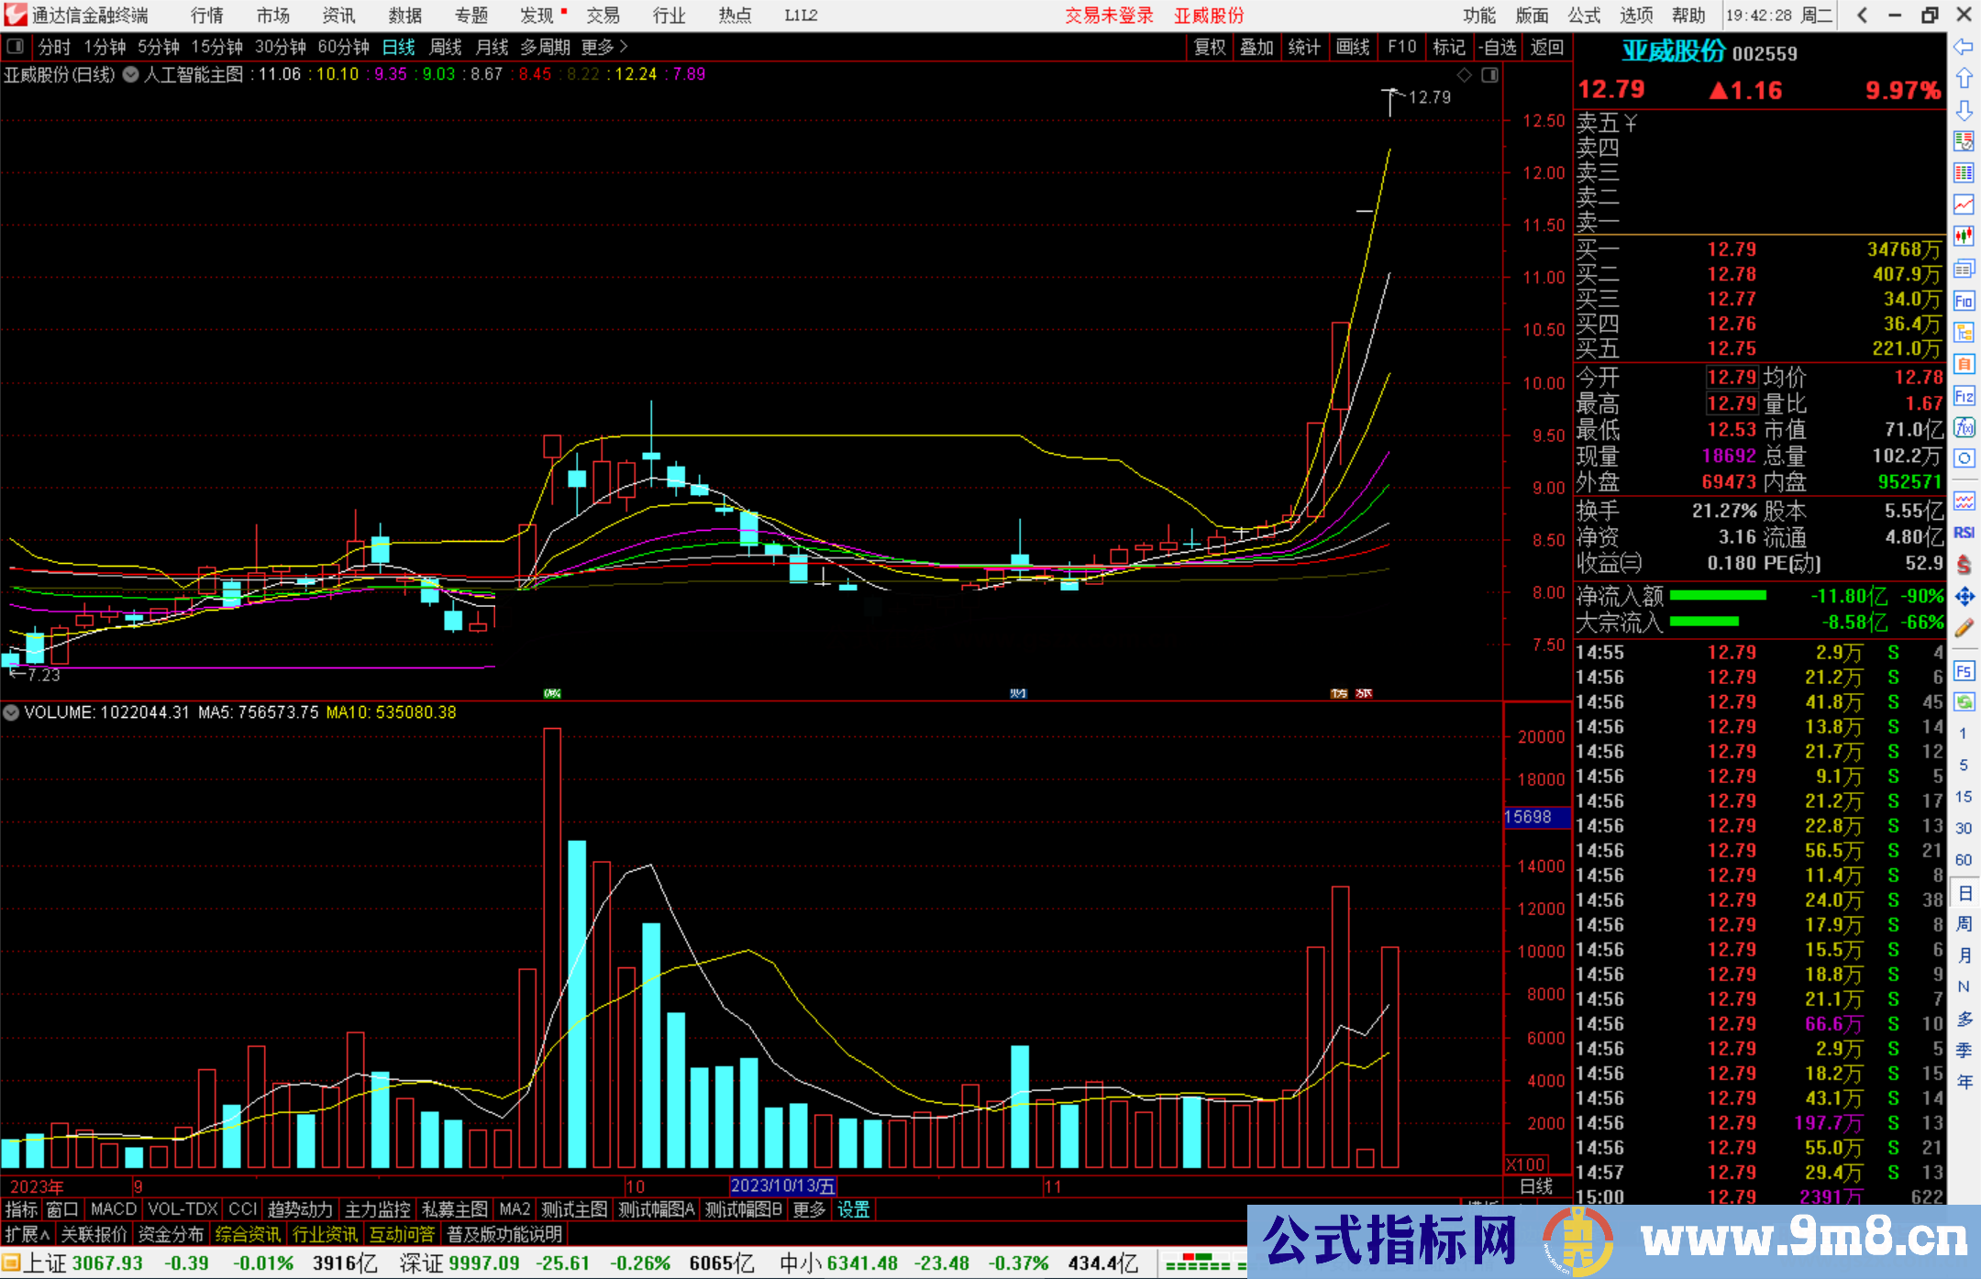Image resolution: width=1981 pixels, height=1279 pixels.
Task: Click the red line trend chart icon
Action: (x=1964, y=204)
